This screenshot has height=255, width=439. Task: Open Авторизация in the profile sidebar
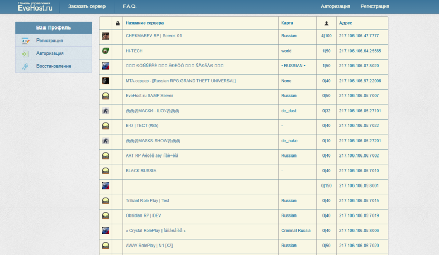[50, 53]
